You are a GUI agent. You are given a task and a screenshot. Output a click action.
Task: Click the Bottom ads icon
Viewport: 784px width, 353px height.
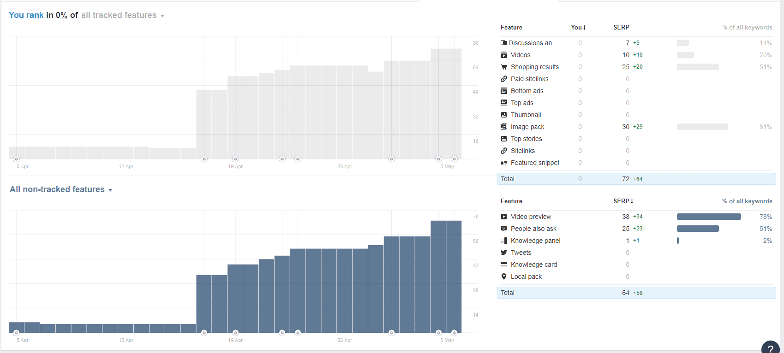click(x=504, y=91)
